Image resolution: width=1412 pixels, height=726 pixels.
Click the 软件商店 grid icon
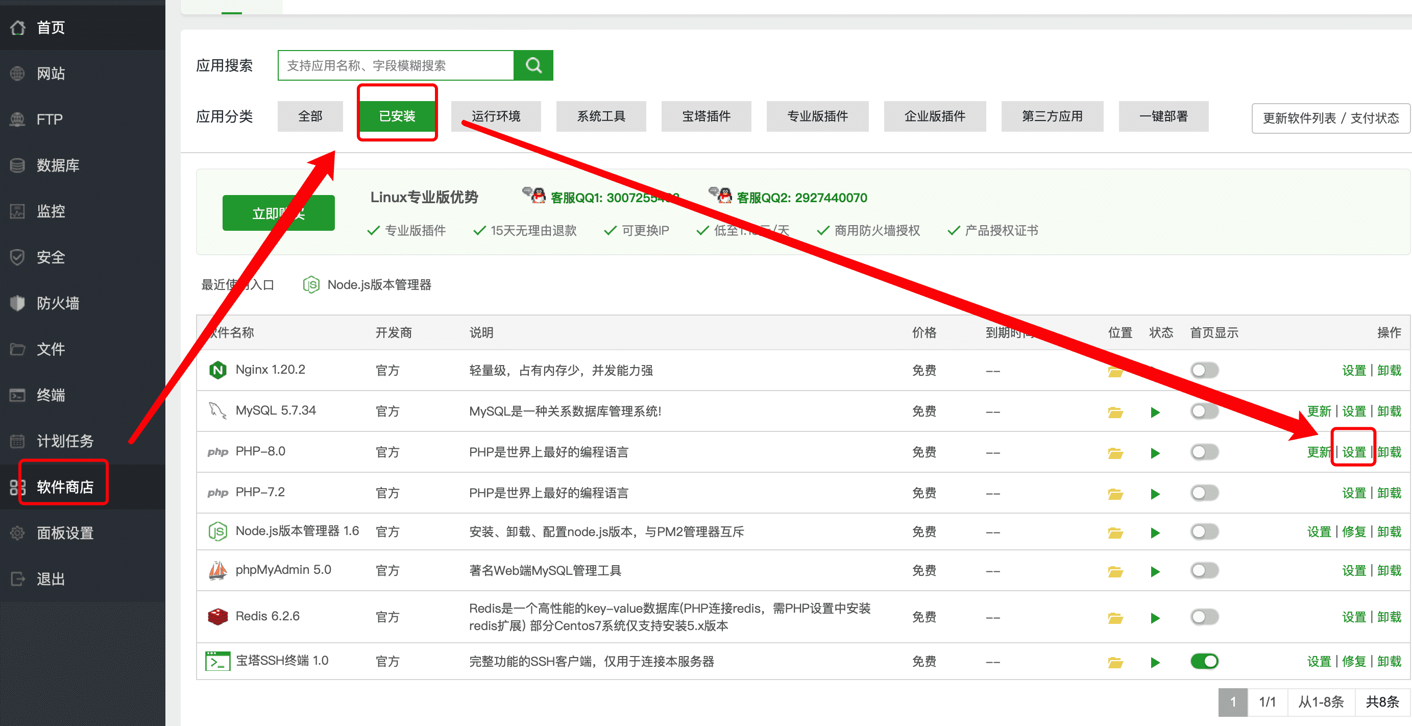point(17,487)
